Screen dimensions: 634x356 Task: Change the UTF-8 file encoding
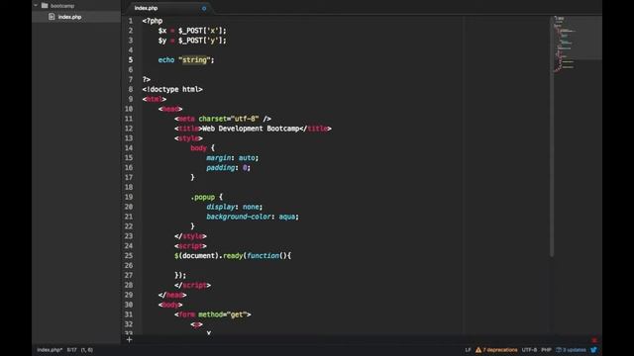tap(529, 350)
